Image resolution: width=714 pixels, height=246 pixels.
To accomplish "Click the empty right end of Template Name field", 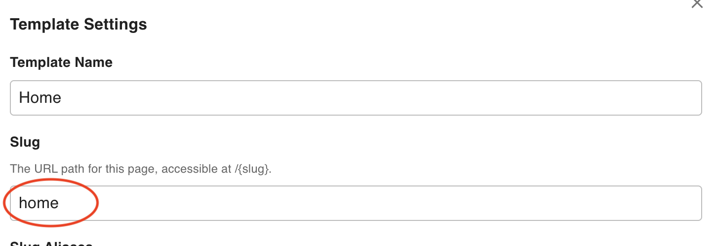I will pyautogui.click(x=667, y=98).
